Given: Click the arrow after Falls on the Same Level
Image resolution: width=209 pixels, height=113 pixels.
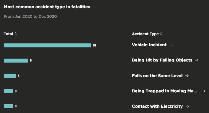Looking at the screenshot, I should [x=187, y=76].
